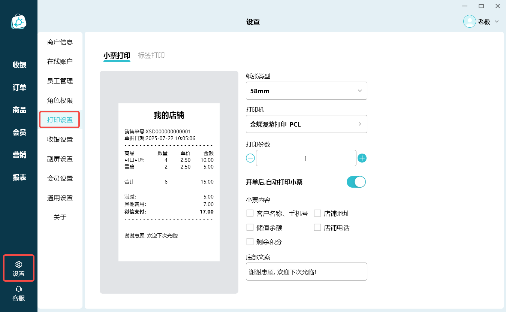506x312 pixels.
Task: Switch to 标签打印 tab
Action: tap(151, 55)
